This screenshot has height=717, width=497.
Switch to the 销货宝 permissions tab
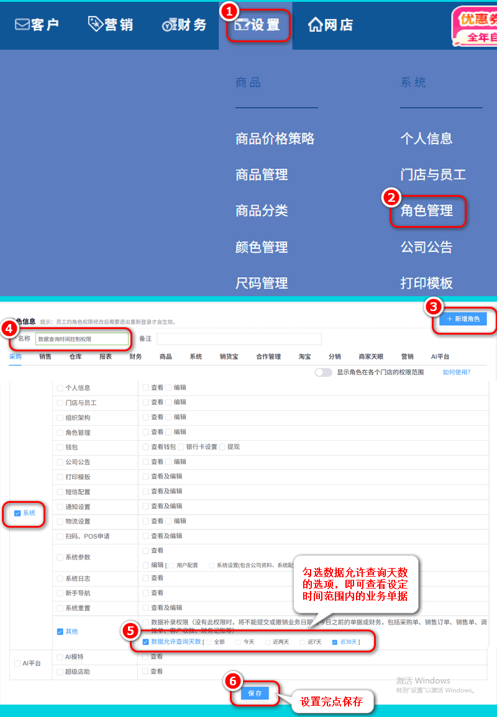point(229,357)
